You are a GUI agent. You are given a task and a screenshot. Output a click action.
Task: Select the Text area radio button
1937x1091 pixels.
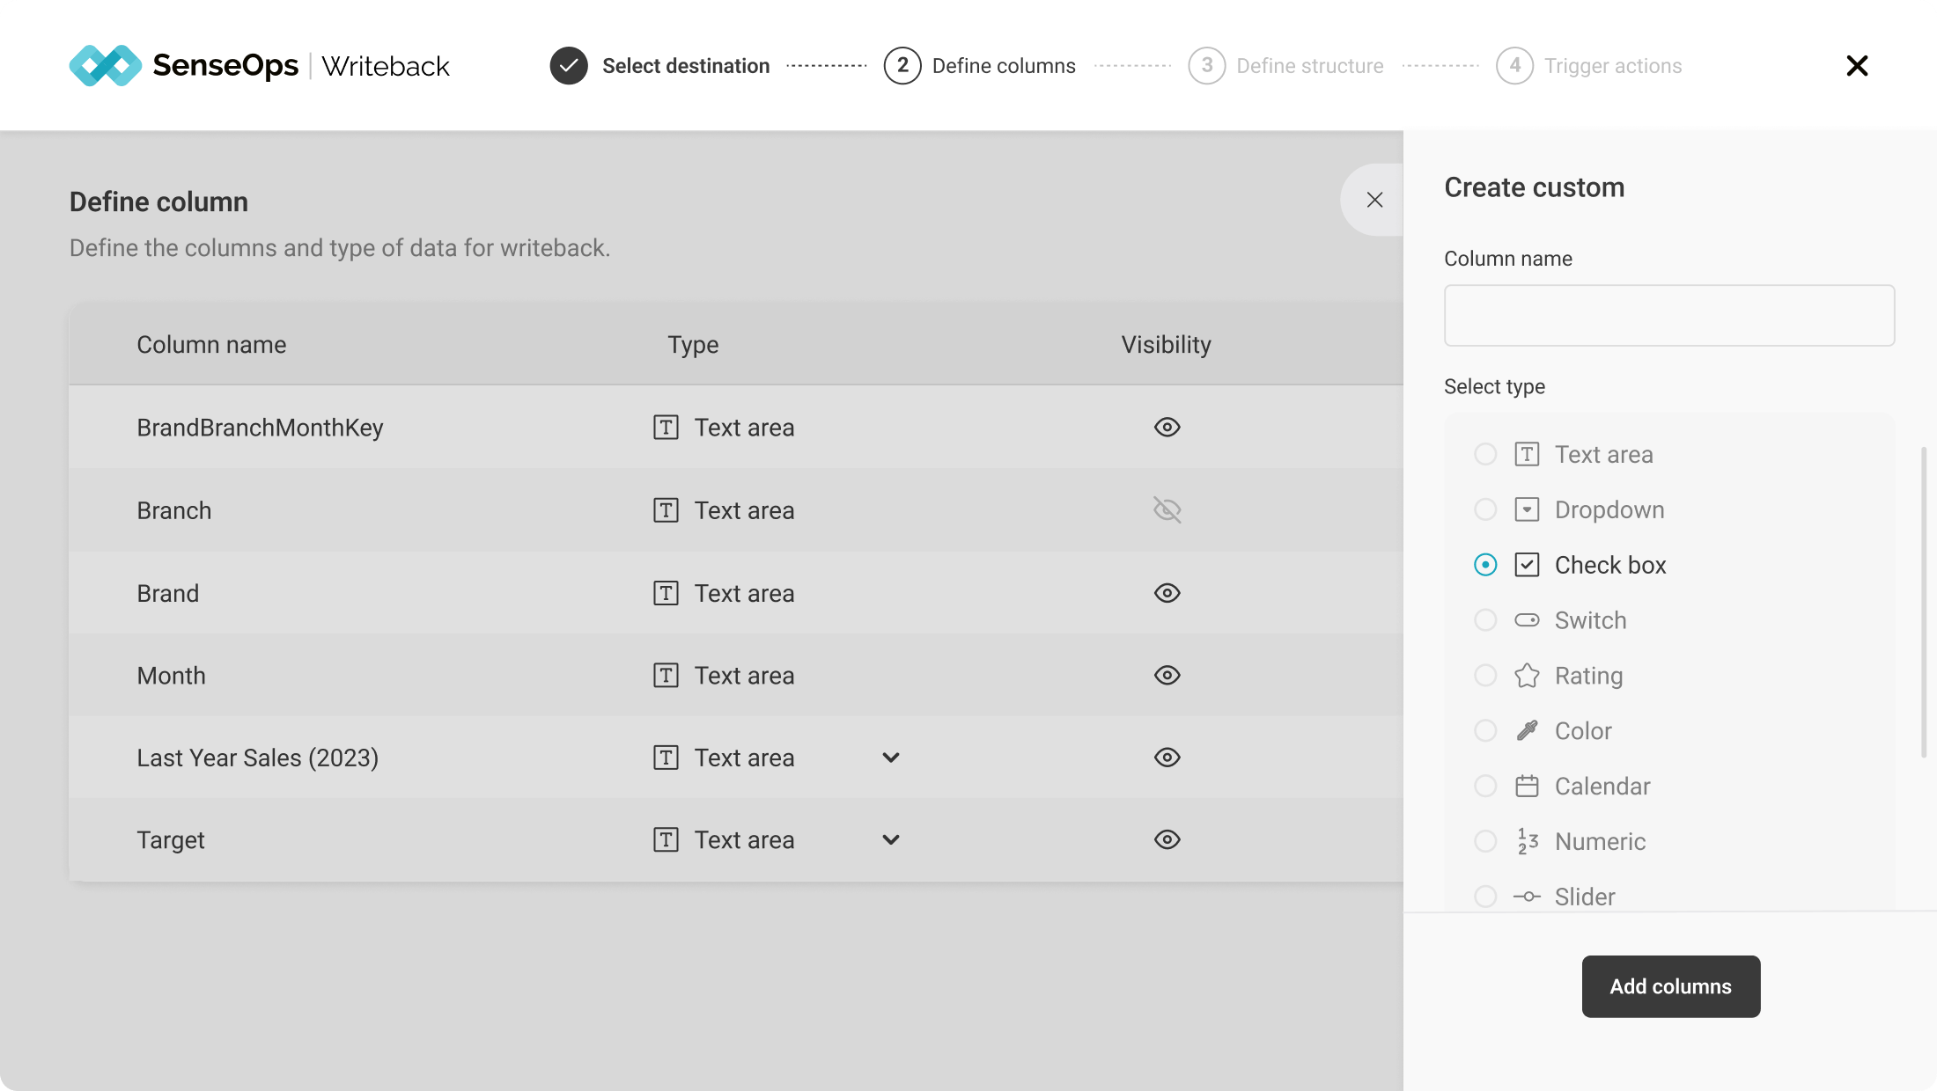[x=1485, y=454]
